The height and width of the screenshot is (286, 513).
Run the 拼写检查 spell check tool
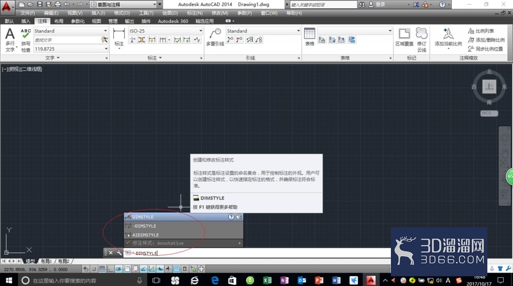coord(26,40)
